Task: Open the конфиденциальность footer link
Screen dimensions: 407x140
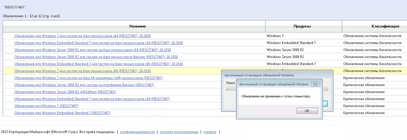Action: point(137,132)
